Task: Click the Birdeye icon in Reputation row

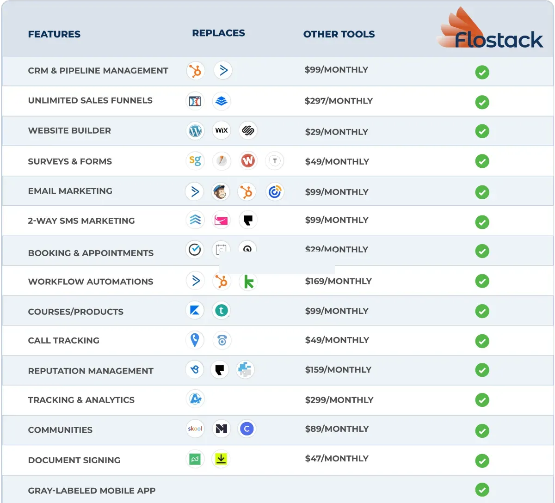Action: [195, 369]
